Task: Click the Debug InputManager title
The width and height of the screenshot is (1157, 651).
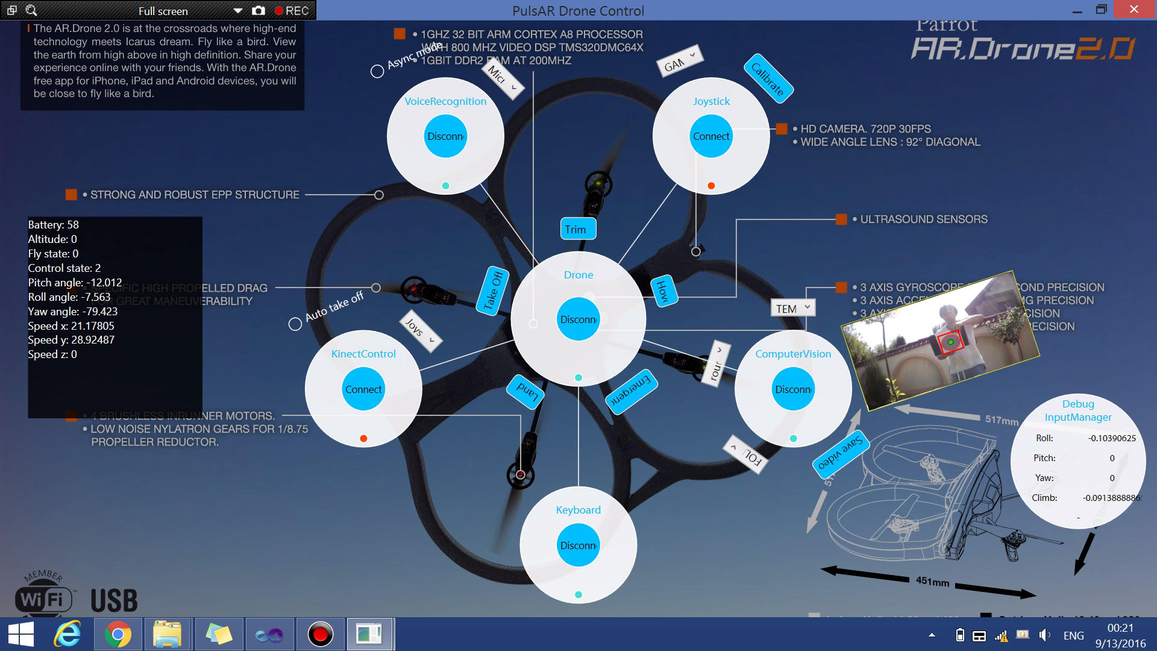Action: pyautogui.click(x=1078, y=410)
